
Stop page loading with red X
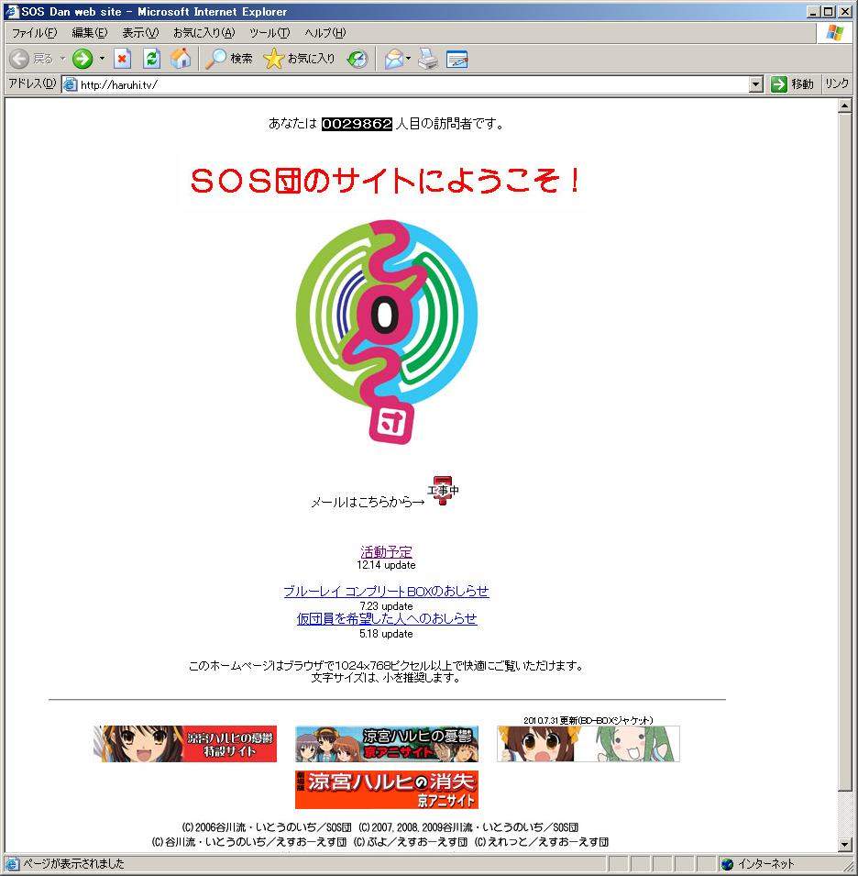pyautogui.click(x=122, y=59)
